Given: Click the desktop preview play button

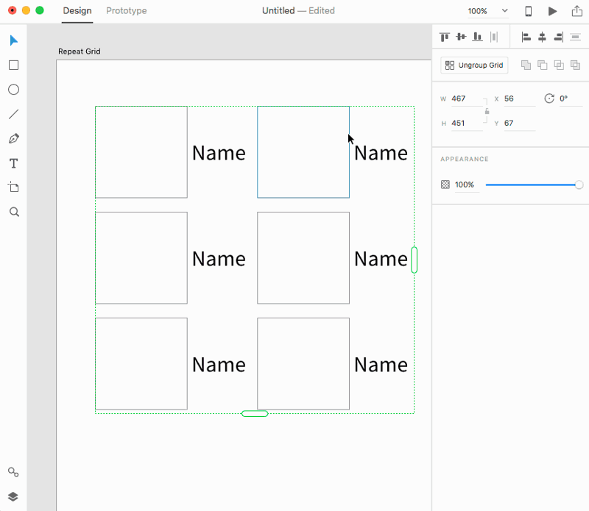Looking at the screenshot, I should 552,11.
